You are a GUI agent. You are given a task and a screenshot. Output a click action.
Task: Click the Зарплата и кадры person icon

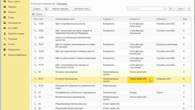click(x=5, y=34)
